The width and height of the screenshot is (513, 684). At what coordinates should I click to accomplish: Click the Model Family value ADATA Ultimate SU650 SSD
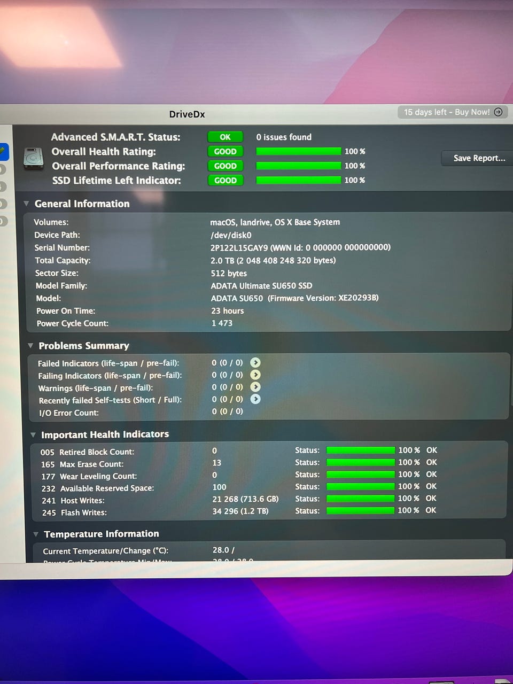261,286
